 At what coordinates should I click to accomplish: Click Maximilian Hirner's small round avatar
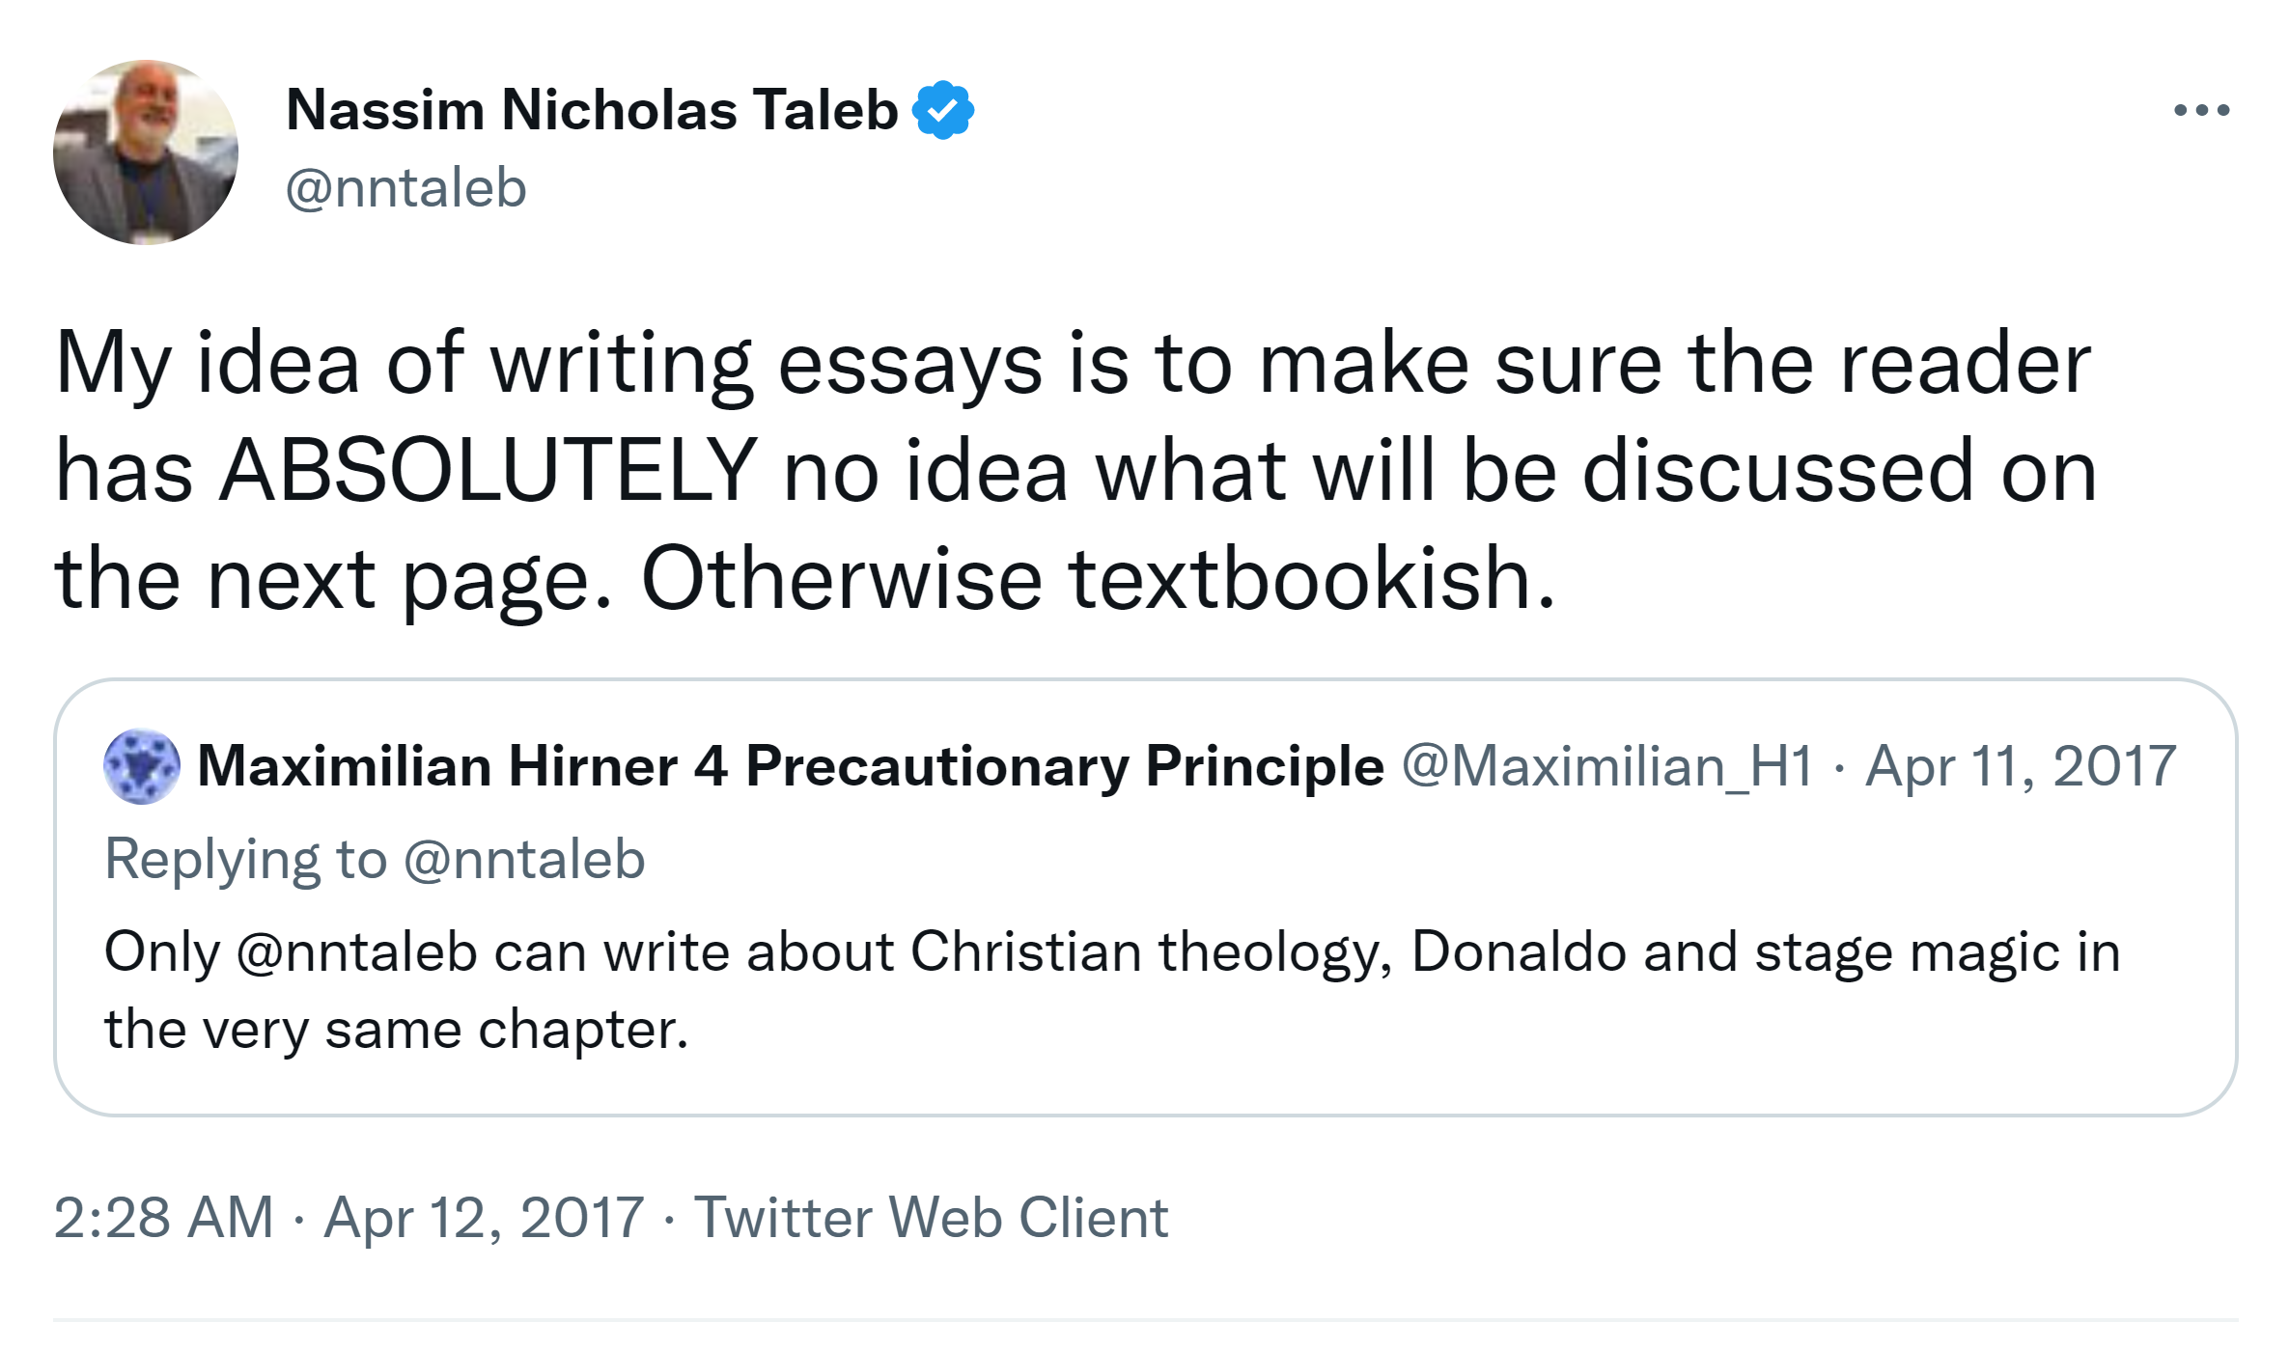[x=142, y=767]
